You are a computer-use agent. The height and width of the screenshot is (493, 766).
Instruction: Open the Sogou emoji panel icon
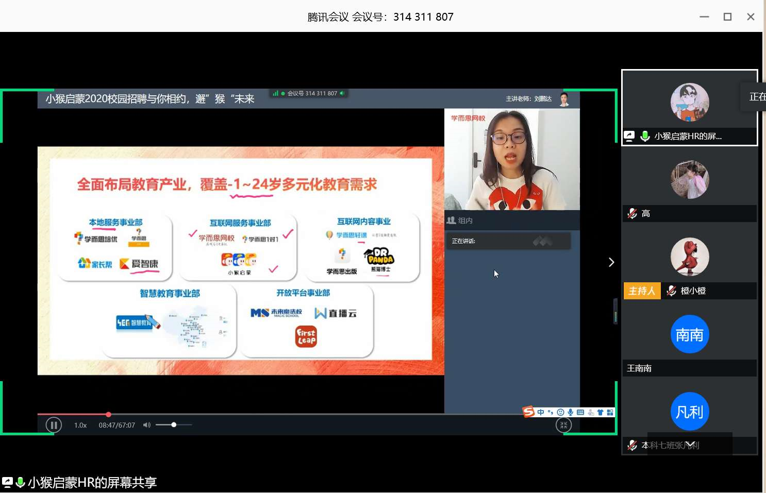pyautogui.click(x=560, y=412)
